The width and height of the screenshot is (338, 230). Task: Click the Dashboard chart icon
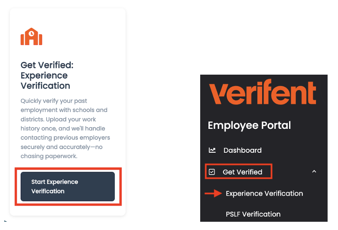point(212,150)
